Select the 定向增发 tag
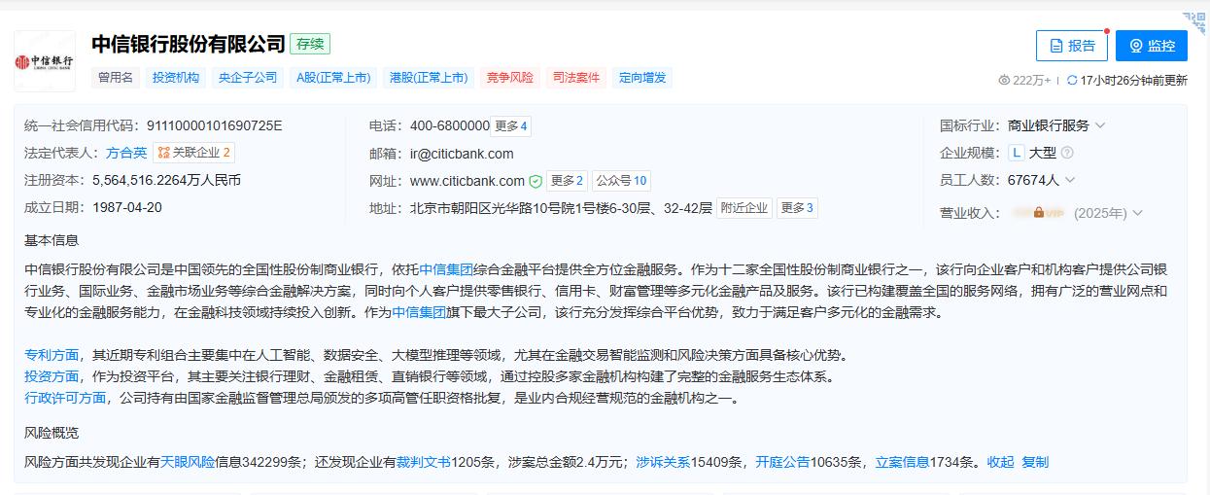This screenshot has width=1210, height=495. pyautogui.click(x=642, y=78)
